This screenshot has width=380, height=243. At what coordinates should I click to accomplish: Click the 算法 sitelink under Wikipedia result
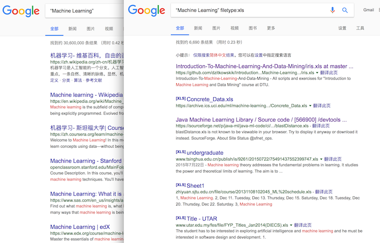pos(78,80)
